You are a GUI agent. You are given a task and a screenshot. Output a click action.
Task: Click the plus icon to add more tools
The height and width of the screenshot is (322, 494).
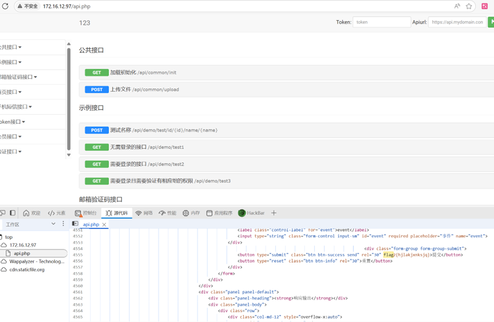tap(274, 213)
